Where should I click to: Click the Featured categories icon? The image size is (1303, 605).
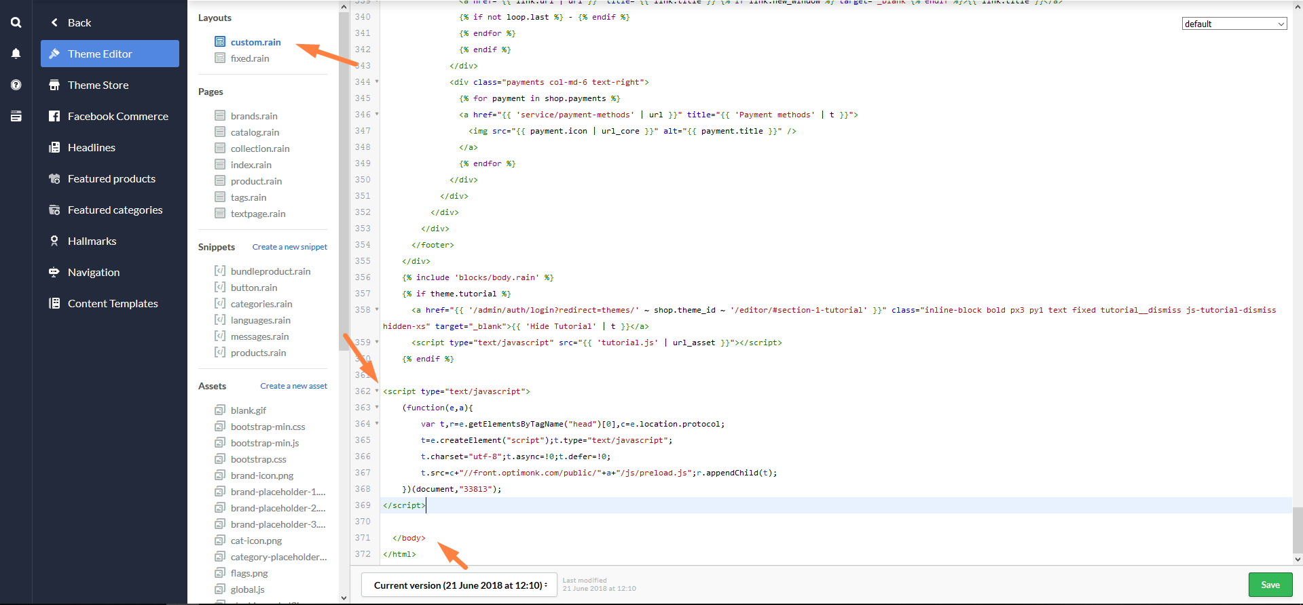[54, 210]
